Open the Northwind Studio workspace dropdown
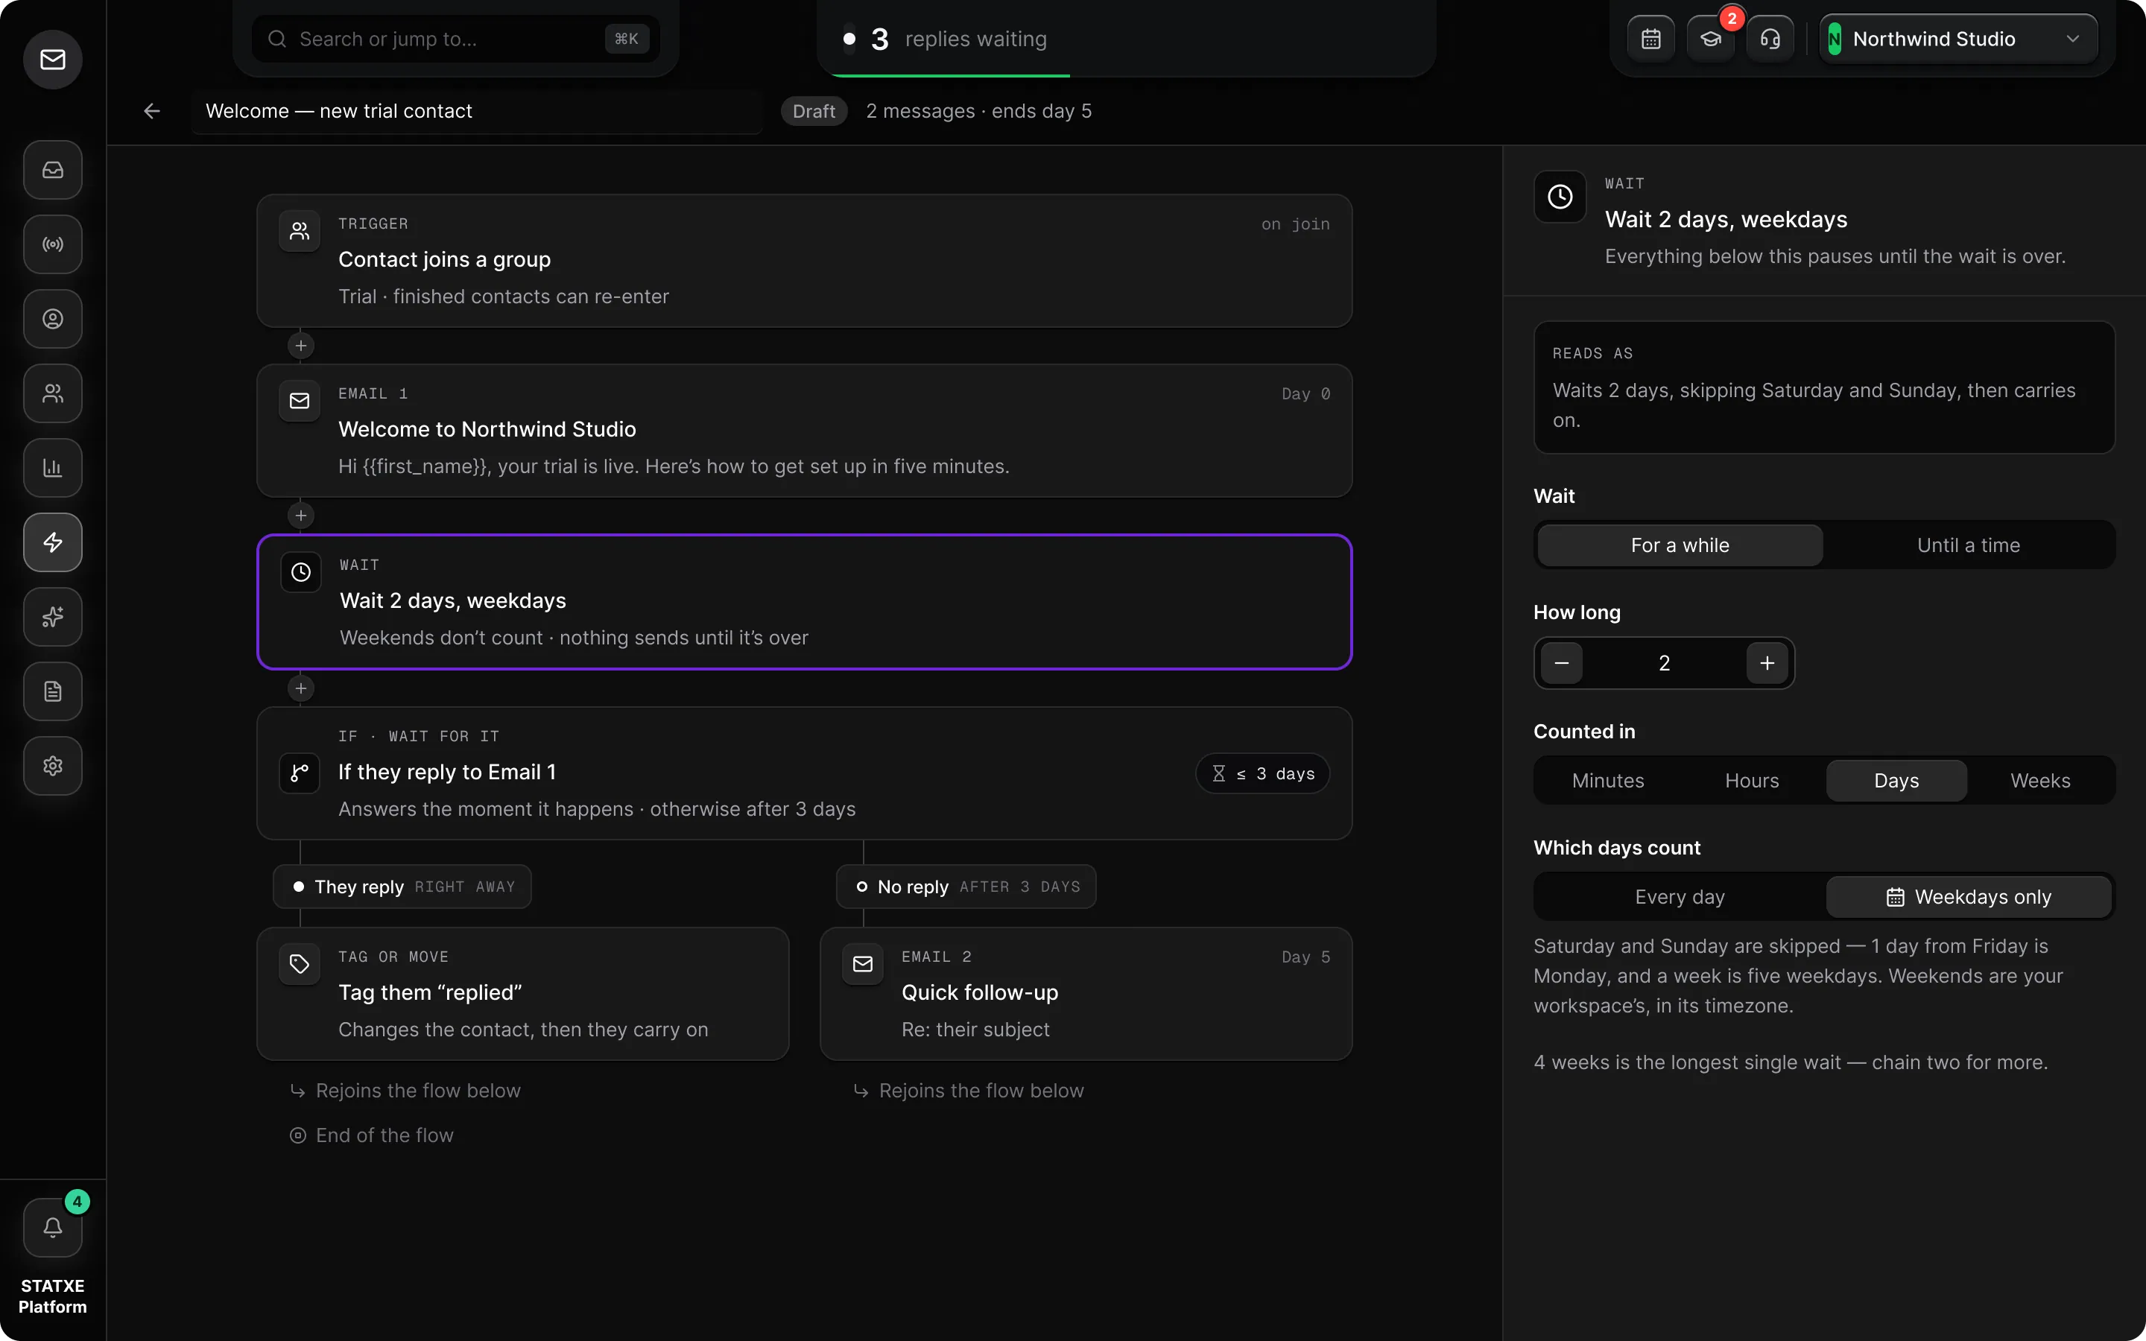This screenshot has height=1341, width=2146. pos(1958,39)
